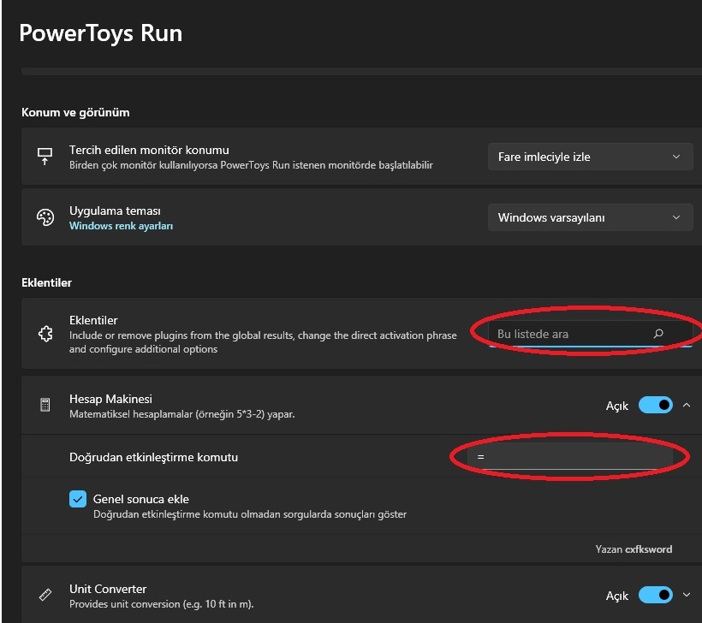Click the monitor position icon

click(x=45, y=157)
